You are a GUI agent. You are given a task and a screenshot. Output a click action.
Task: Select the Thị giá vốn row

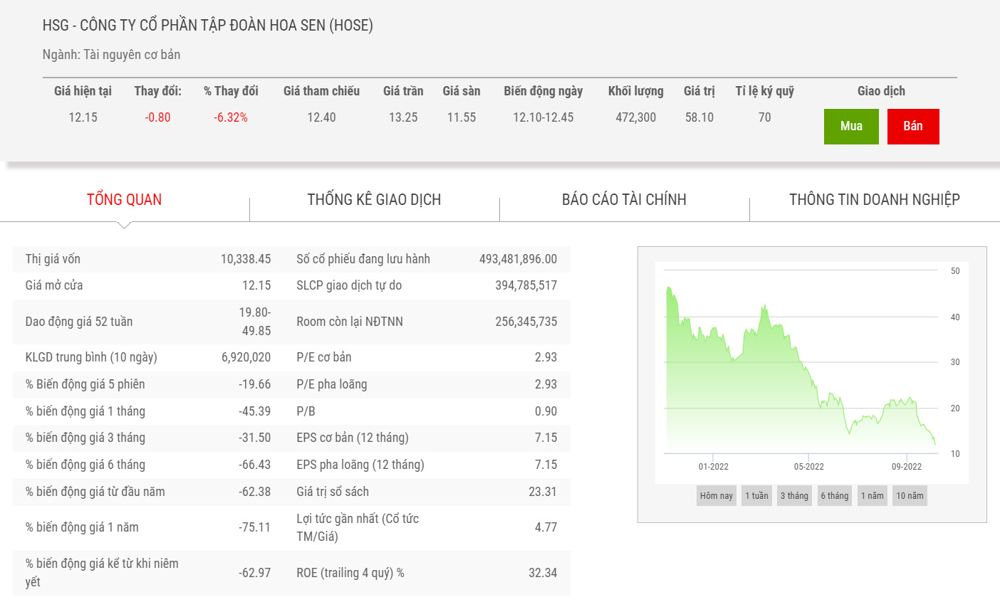[148, 259]
